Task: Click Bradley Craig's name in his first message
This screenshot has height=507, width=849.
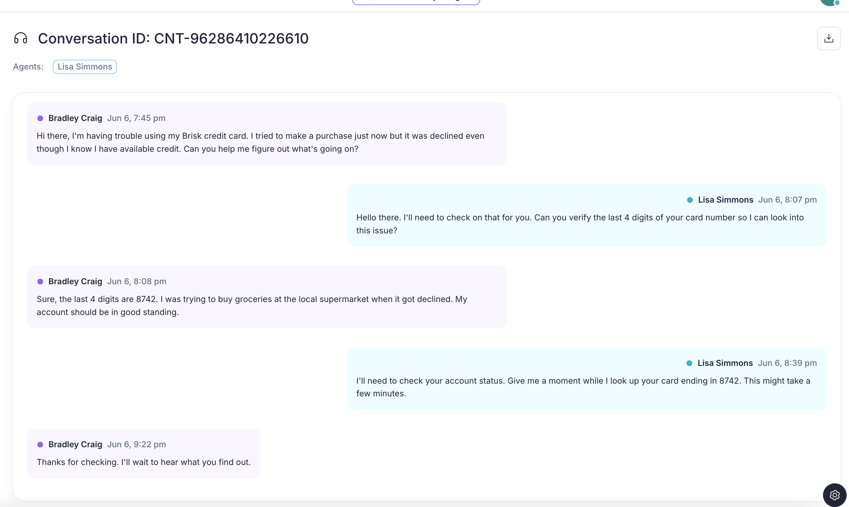Action: (75, 118)
